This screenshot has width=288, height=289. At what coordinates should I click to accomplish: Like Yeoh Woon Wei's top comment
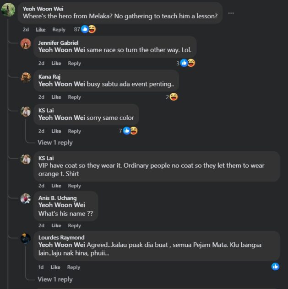tap(41, 29)
